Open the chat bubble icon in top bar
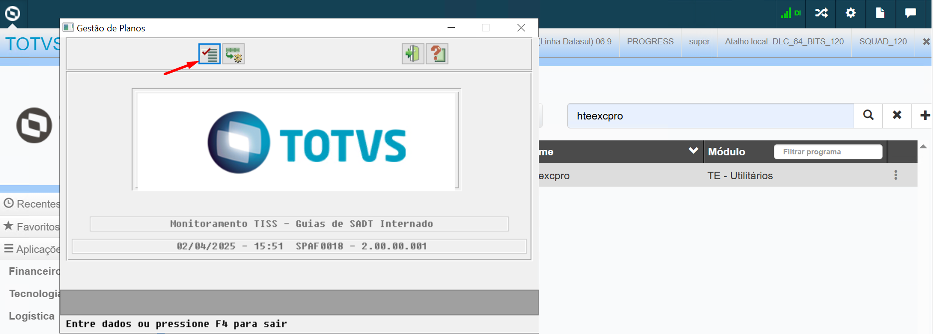 coord(911,13)
